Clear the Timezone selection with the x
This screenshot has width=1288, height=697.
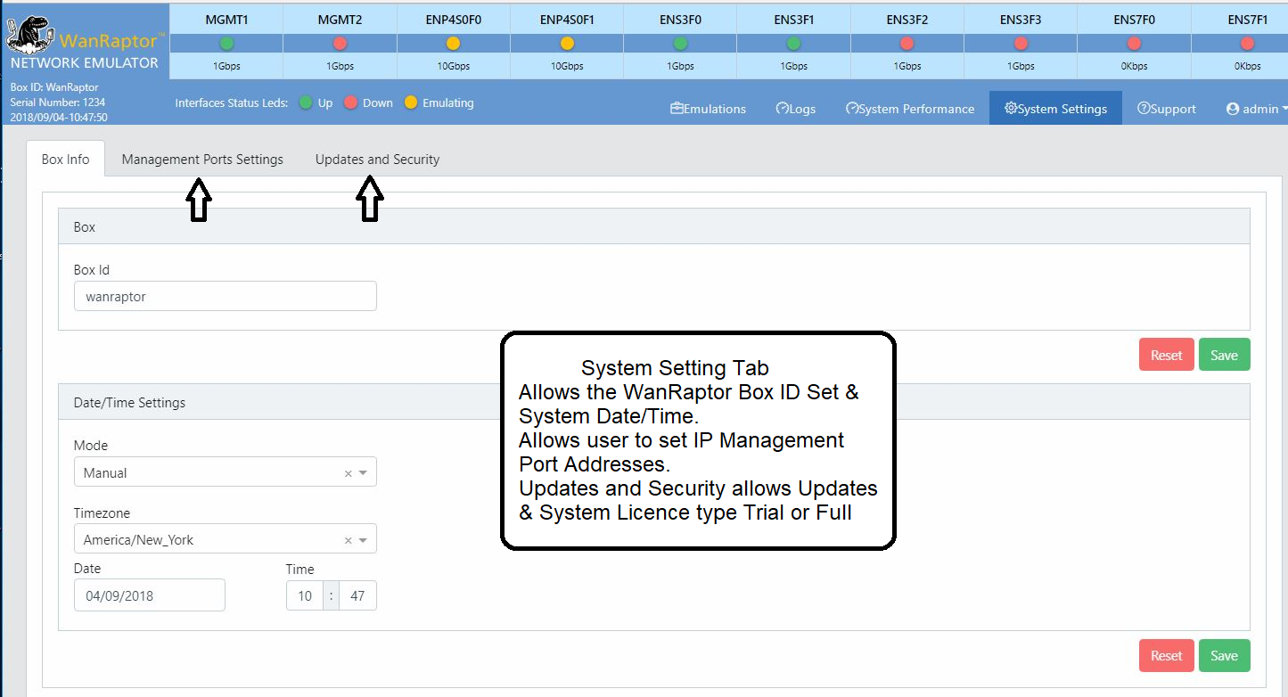pos(348,538)
